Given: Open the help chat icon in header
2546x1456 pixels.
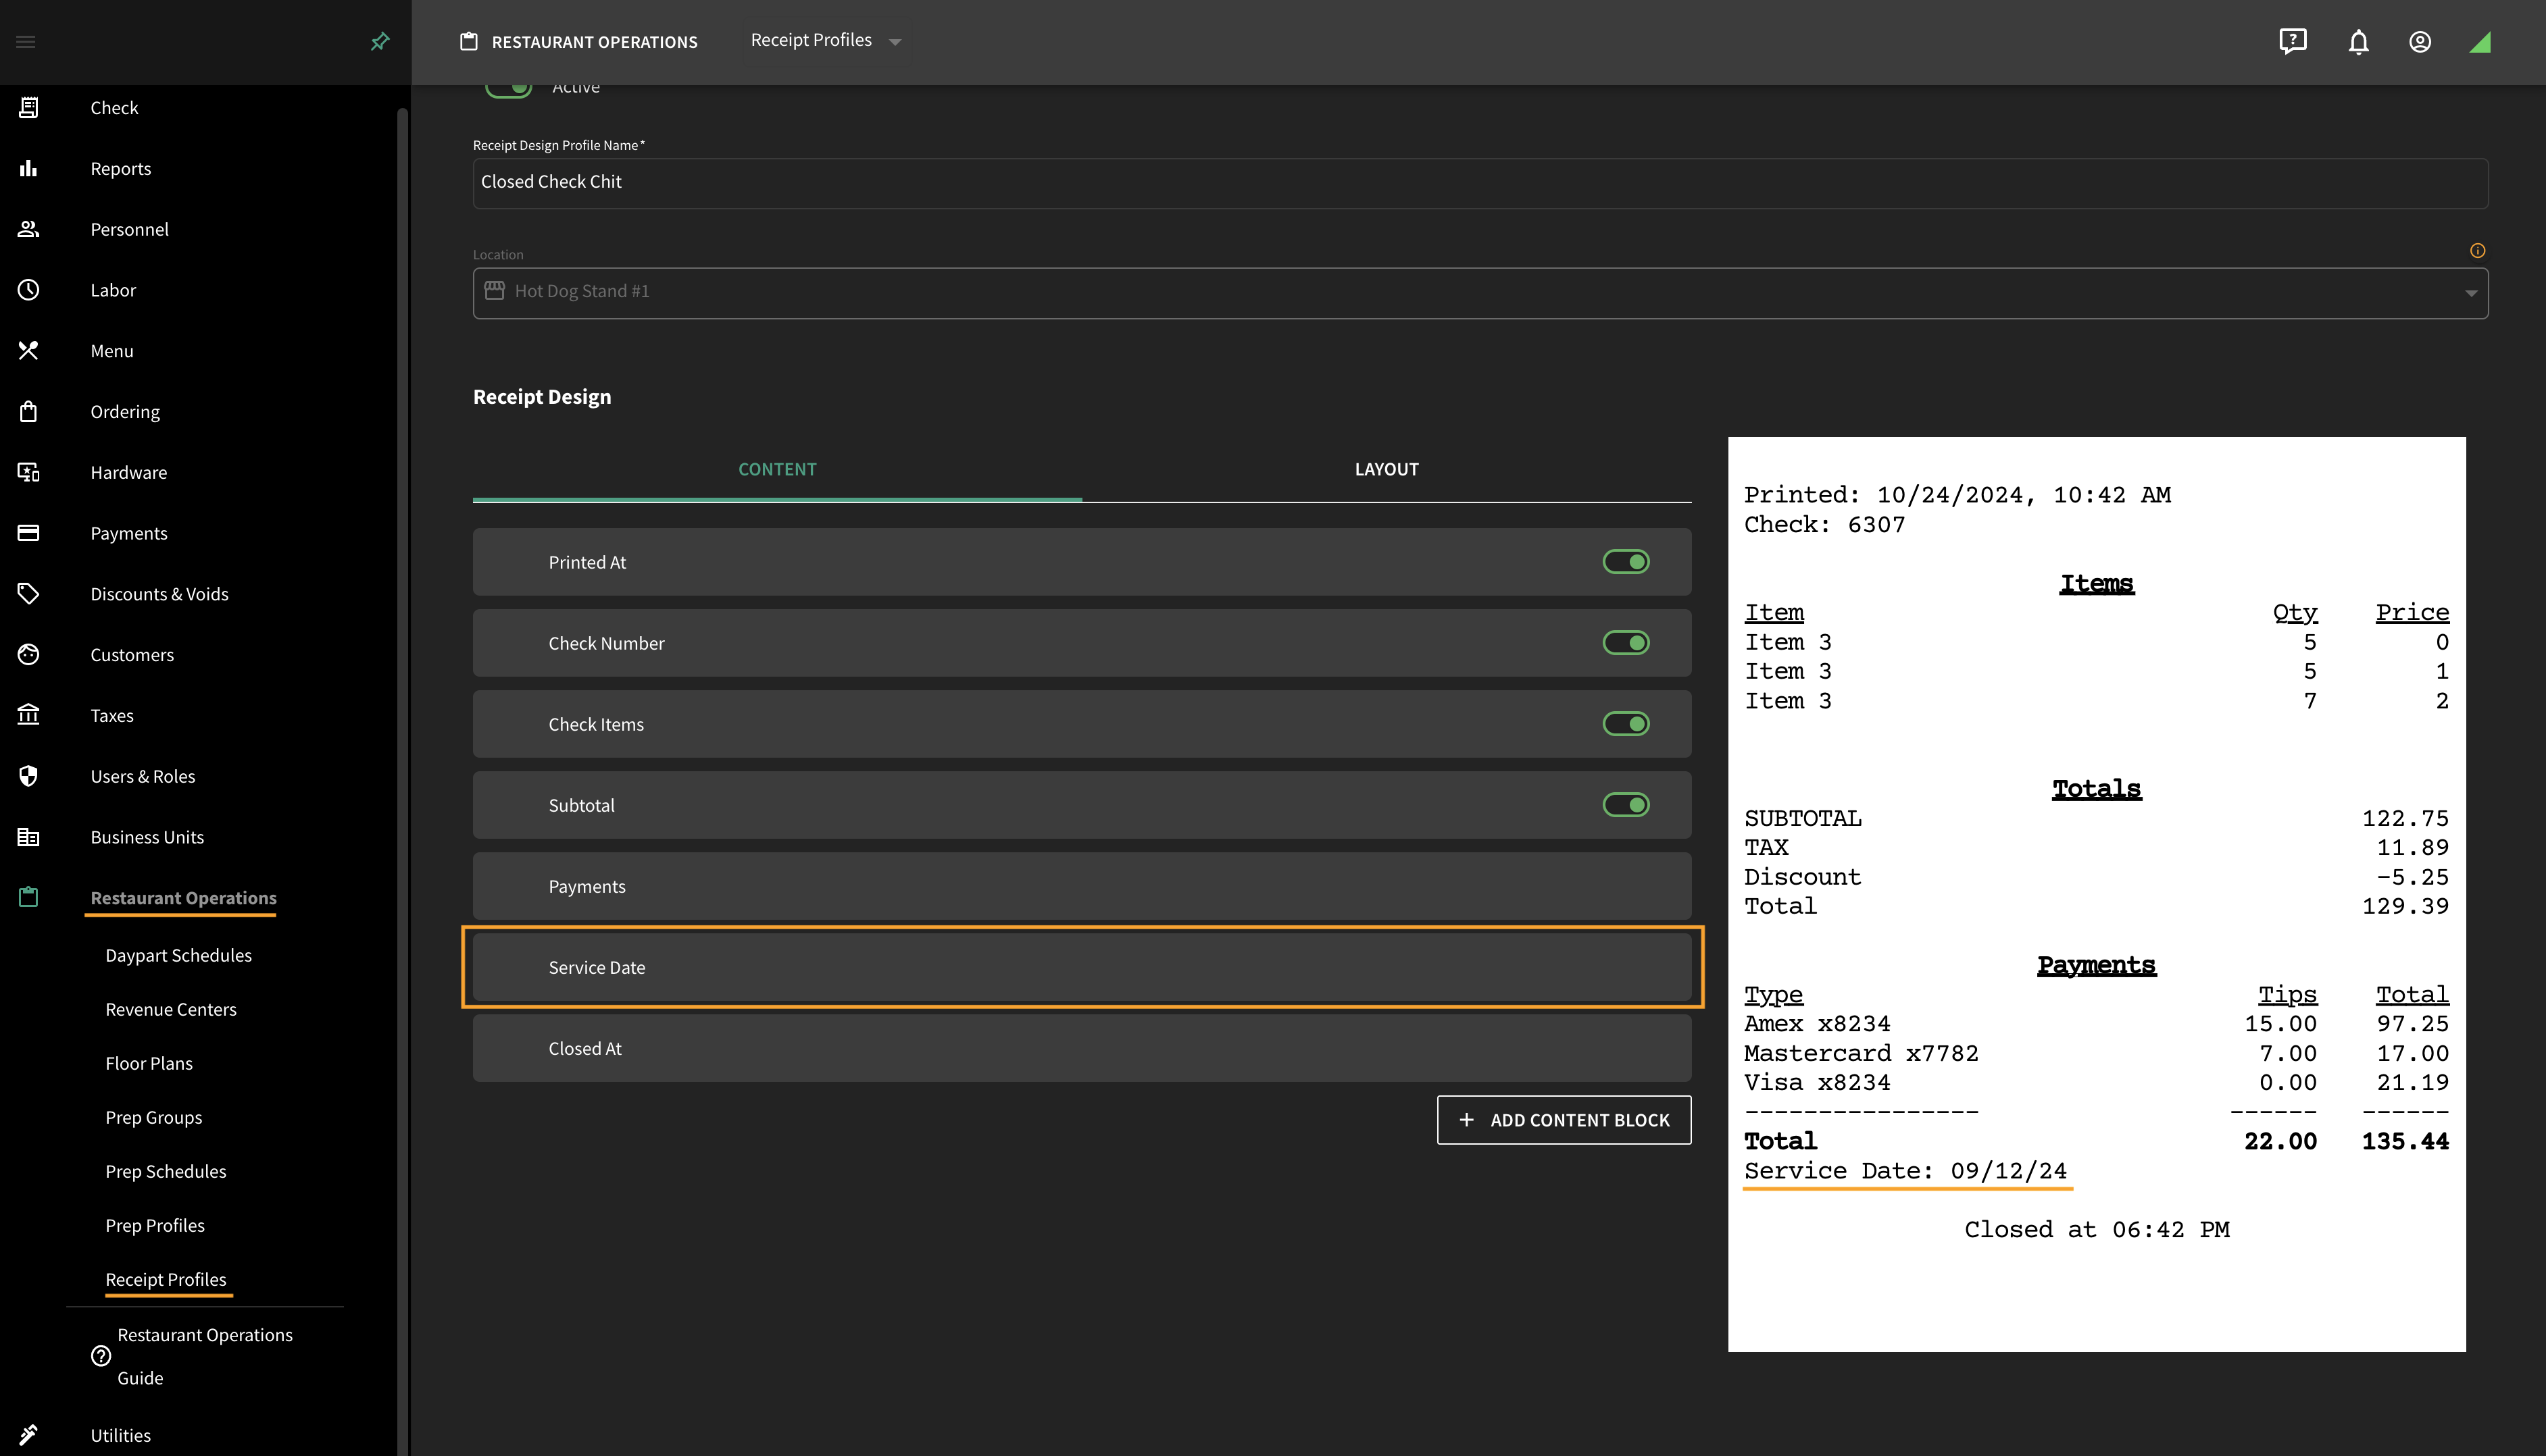Looking at the screenshot, I should [x=2293, y=42].
